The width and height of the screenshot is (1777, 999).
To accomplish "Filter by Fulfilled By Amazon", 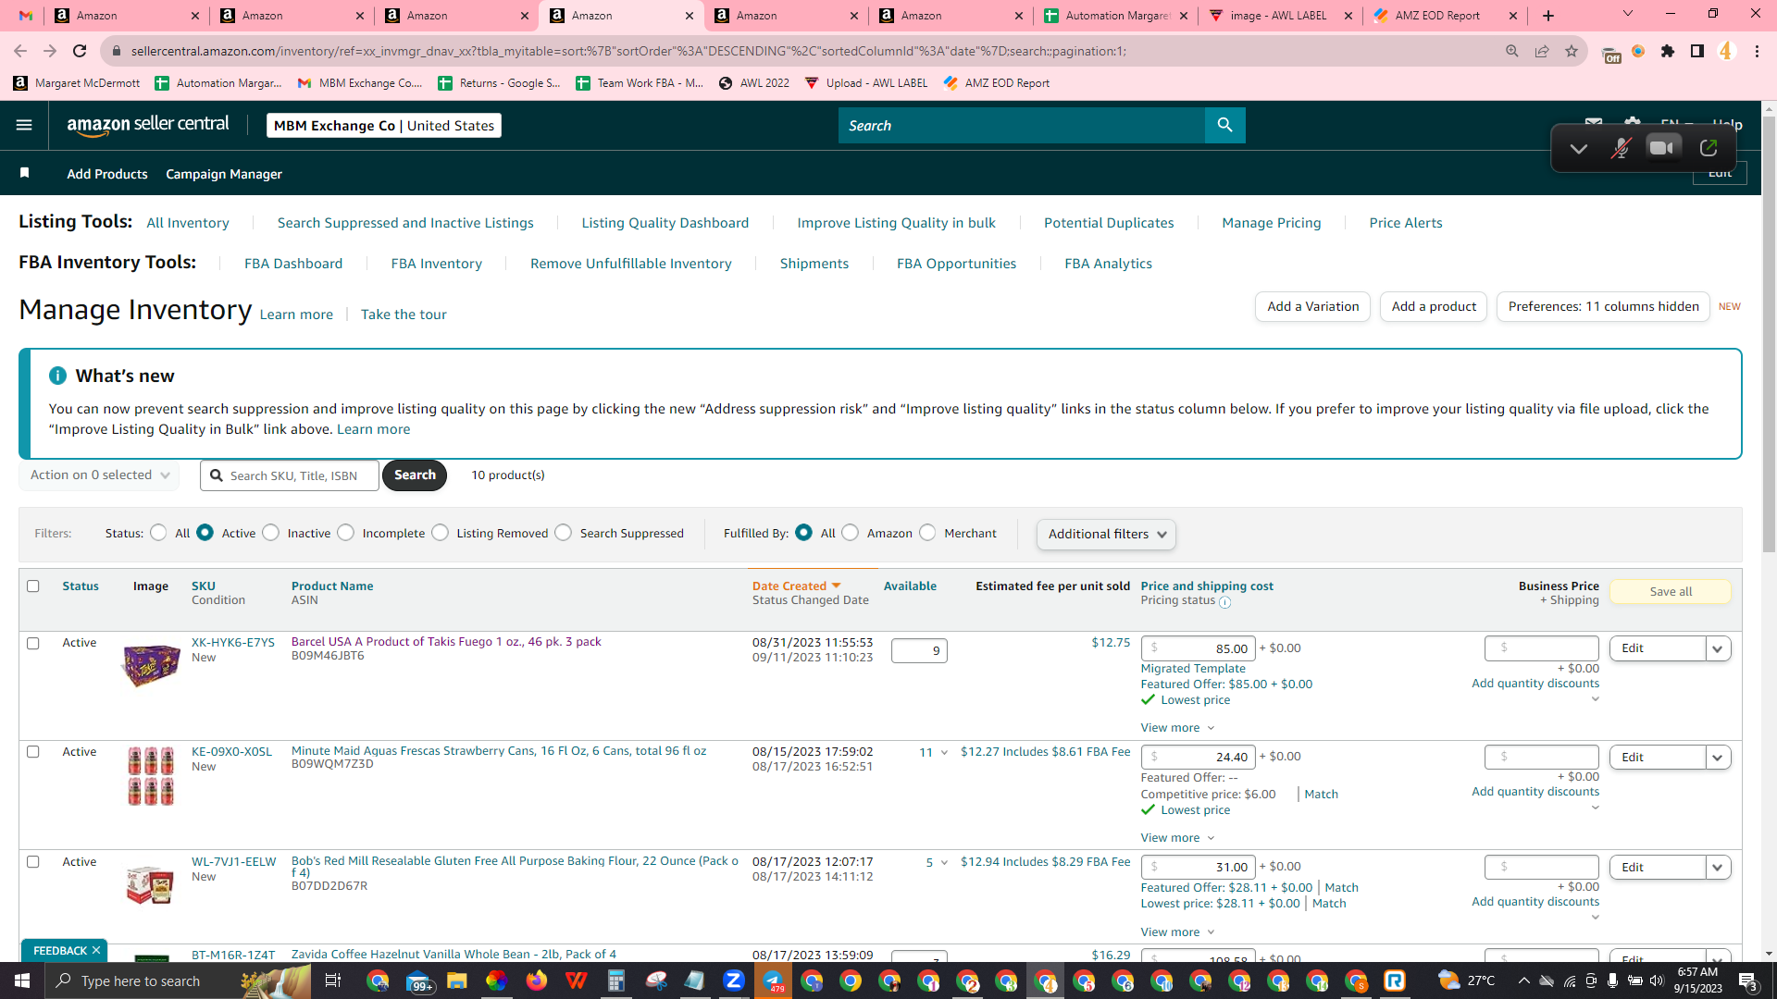I will (850, 533).
